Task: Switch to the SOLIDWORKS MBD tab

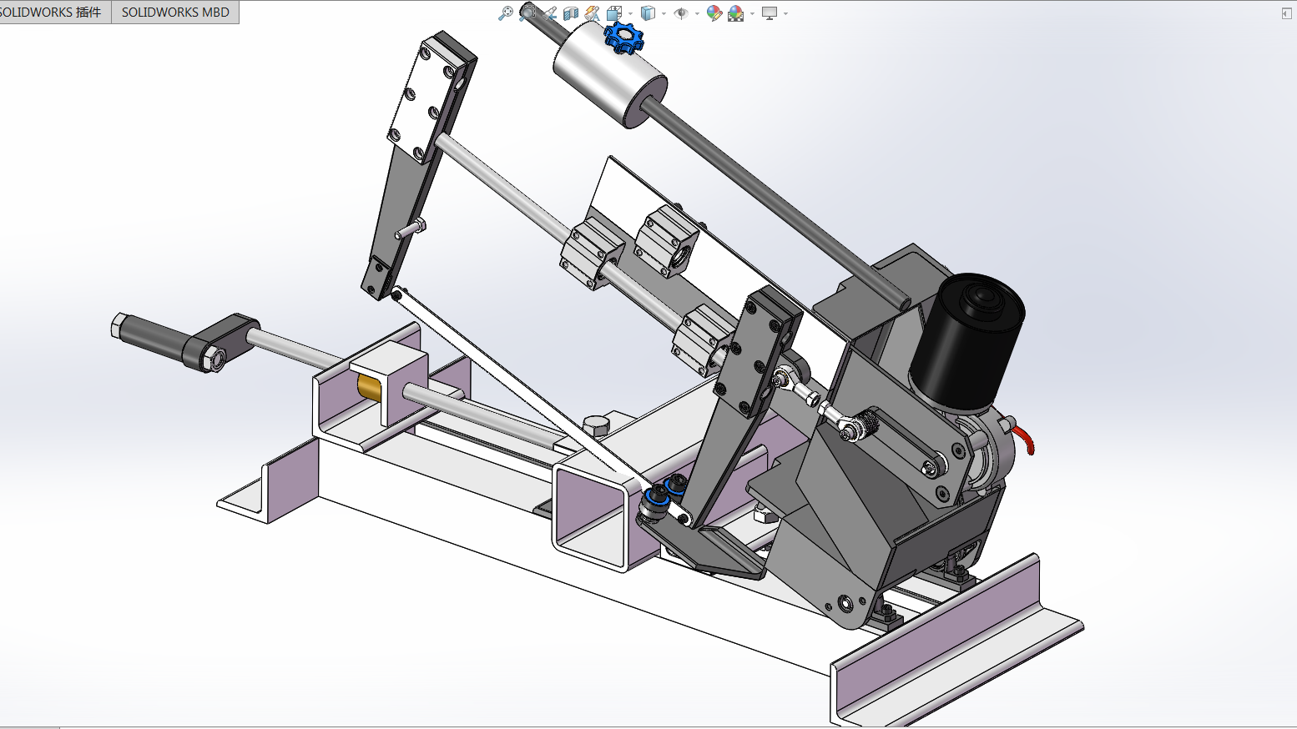Action: 175,12
